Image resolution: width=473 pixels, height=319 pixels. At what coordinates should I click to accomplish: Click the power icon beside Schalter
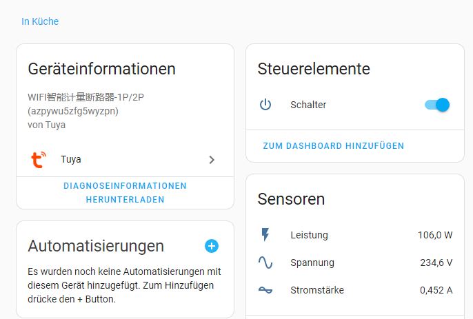click(x=265, y=105)
